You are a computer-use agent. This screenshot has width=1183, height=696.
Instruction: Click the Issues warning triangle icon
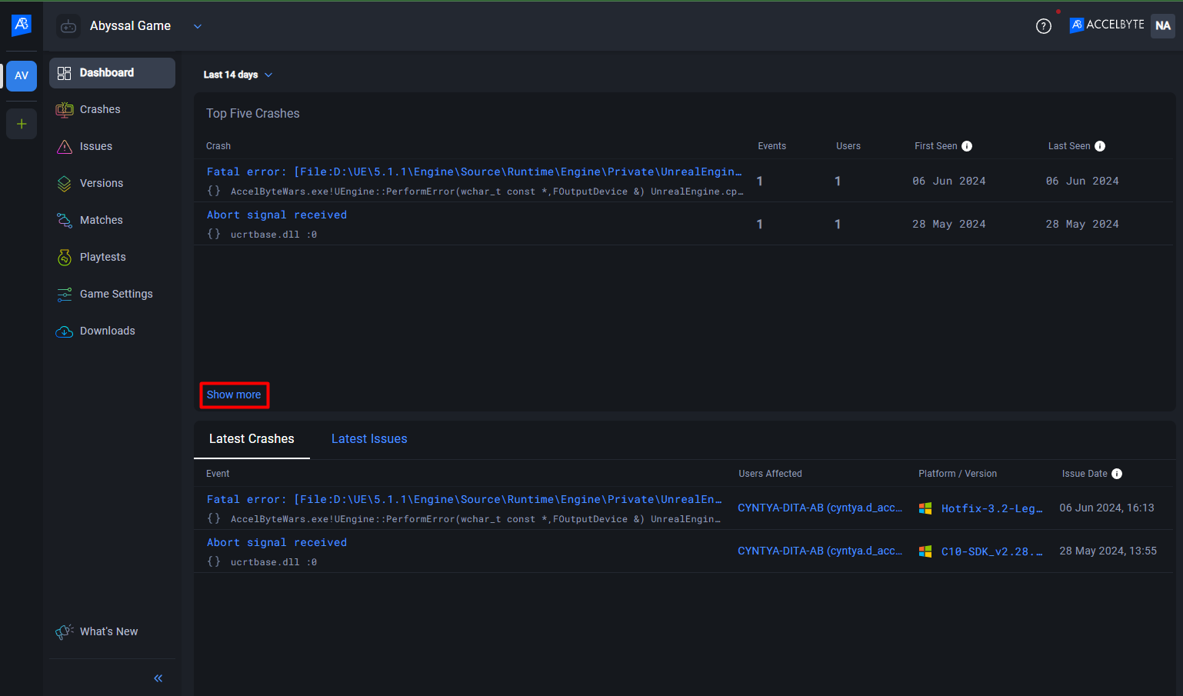[x=65, y=147]
